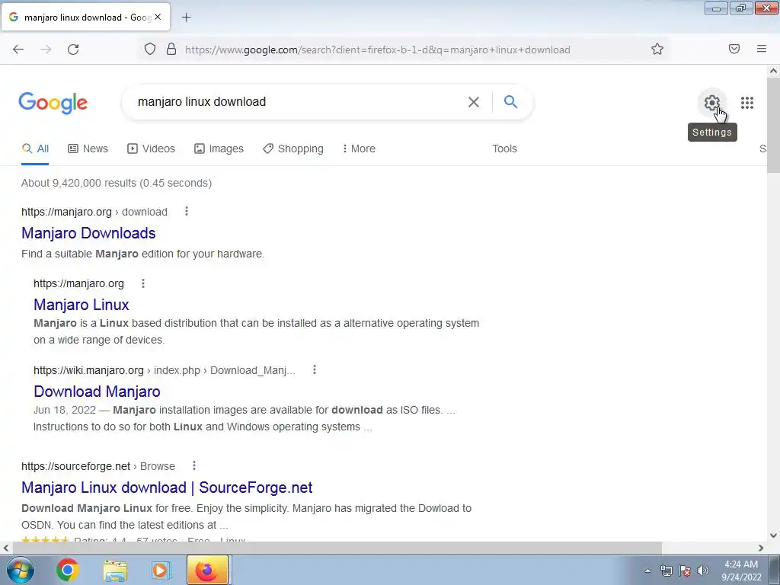780x585 pixels.
Task: Open the network tray icon
Action: pyautogui.click(x=666, y=571)
